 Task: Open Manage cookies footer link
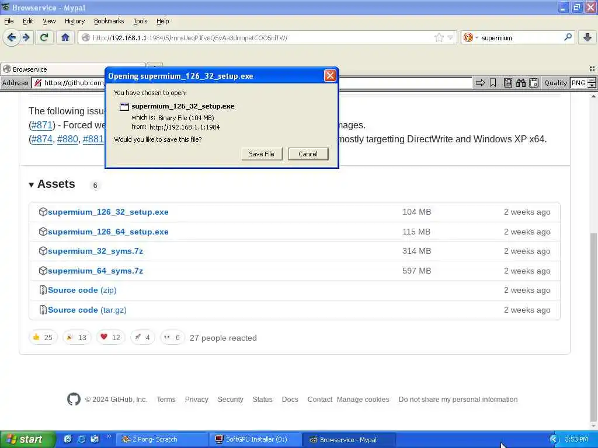363,399
